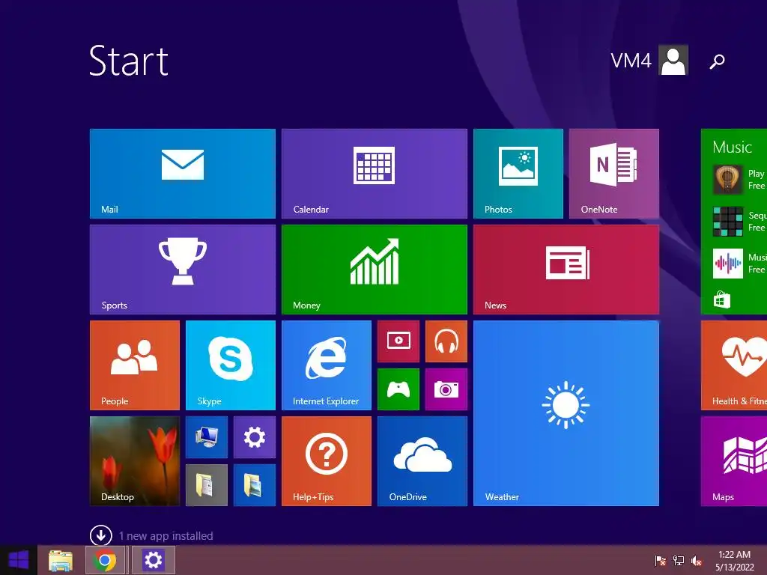
Task: Open the Help+Tips tile
Action: pyautogui.click(x=327, y=461)
